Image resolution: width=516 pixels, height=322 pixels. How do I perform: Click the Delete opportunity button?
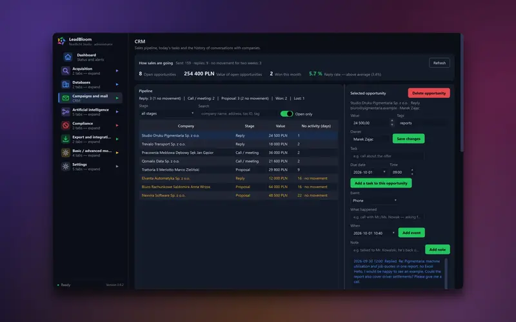(429, 93)
